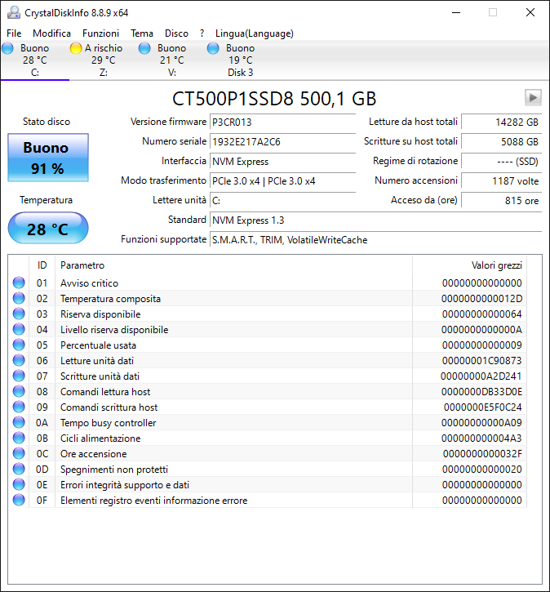Click the ID column header
Screen dimensions: 550x592
[42, 265]
